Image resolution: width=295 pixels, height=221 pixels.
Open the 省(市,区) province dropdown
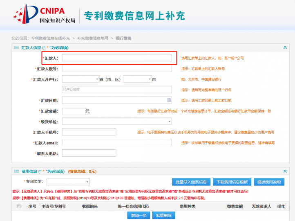(x=81, y=79)
